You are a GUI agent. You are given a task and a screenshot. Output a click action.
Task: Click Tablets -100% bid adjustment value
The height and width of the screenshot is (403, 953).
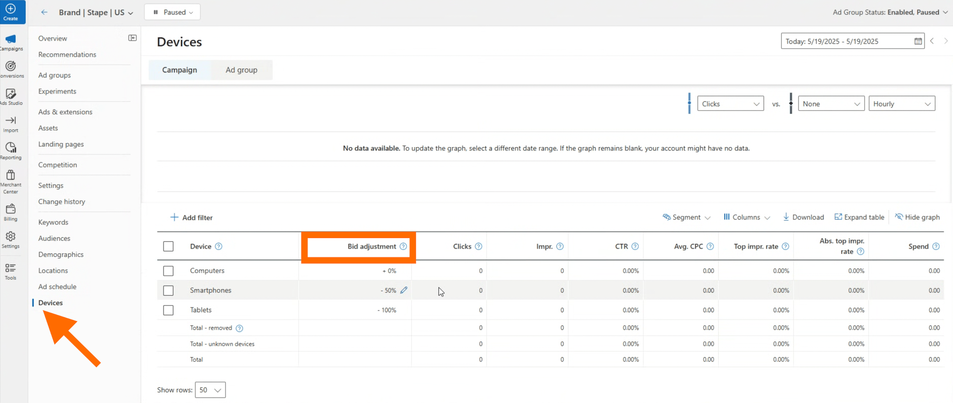coord(387,310)
